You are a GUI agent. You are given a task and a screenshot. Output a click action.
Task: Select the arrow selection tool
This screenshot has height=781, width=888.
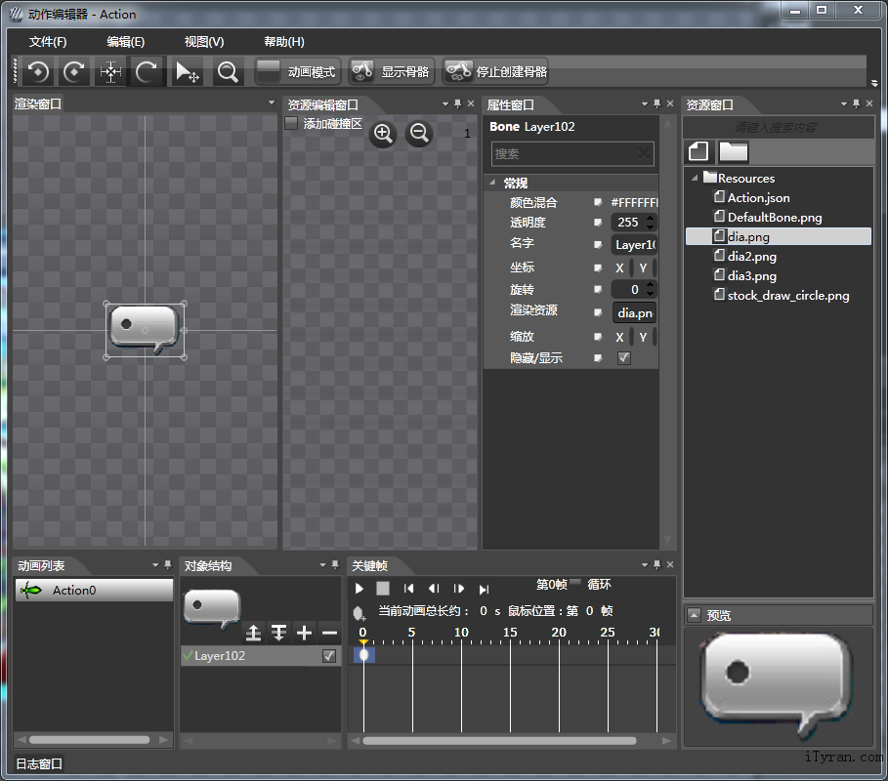pyautogui.click(x=186, y=71)
